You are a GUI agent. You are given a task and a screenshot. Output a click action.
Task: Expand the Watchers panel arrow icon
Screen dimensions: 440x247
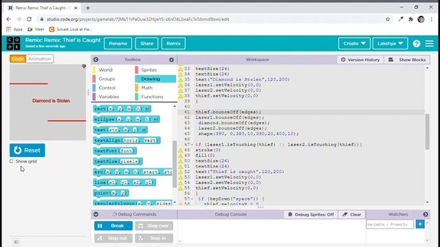pyautogui.click(x=426, y=214)
